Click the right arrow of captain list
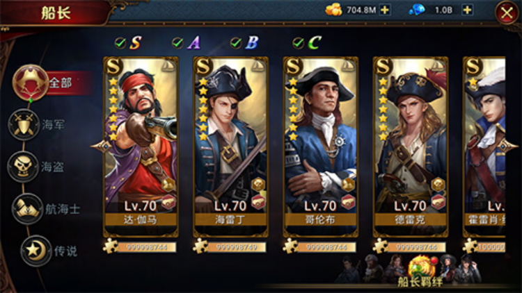The width and height of the screenshot is (522, 293). pos(508,146)
